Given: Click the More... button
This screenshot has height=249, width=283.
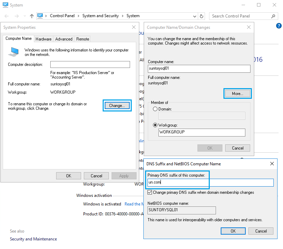Looking at the screenshot, I should tap(237, 94).
